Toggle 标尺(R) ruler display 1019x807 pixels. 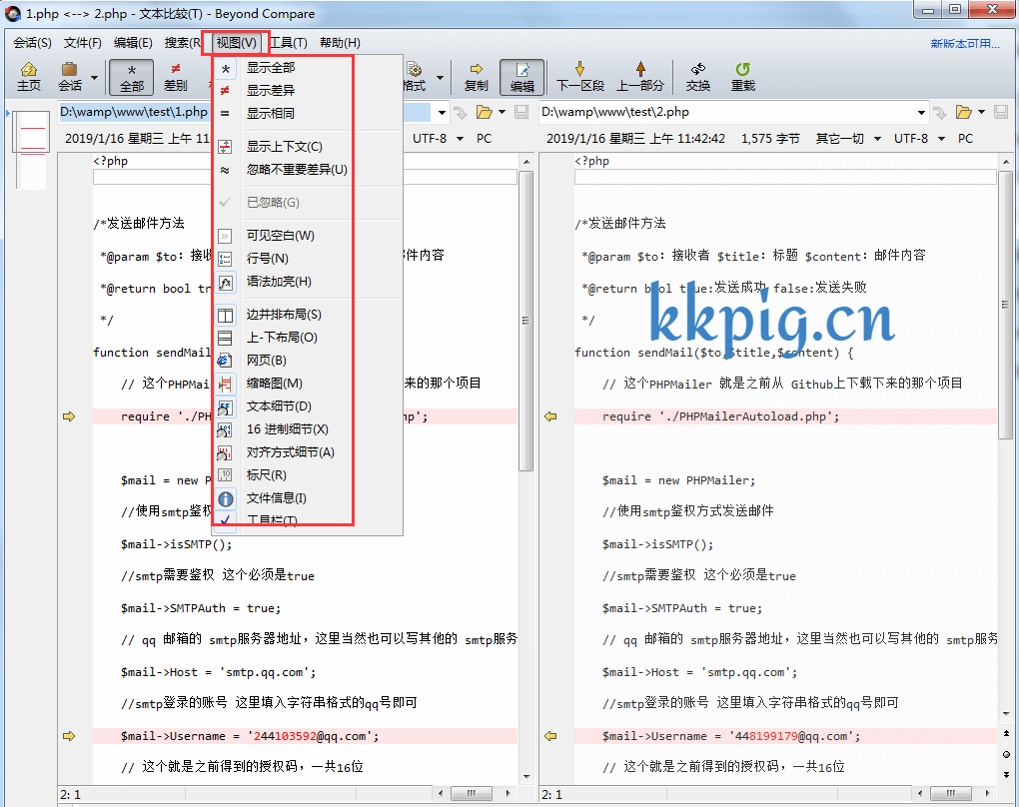point(308,475)
